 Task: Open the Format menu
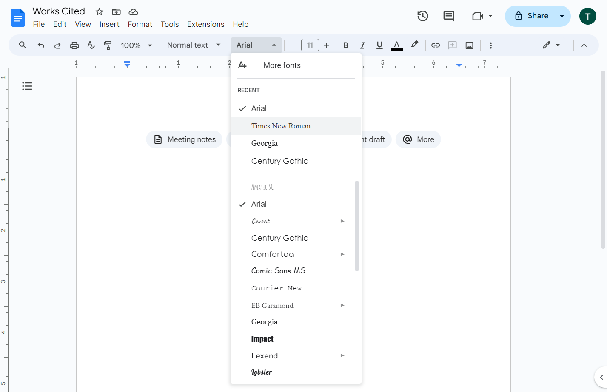140,24
